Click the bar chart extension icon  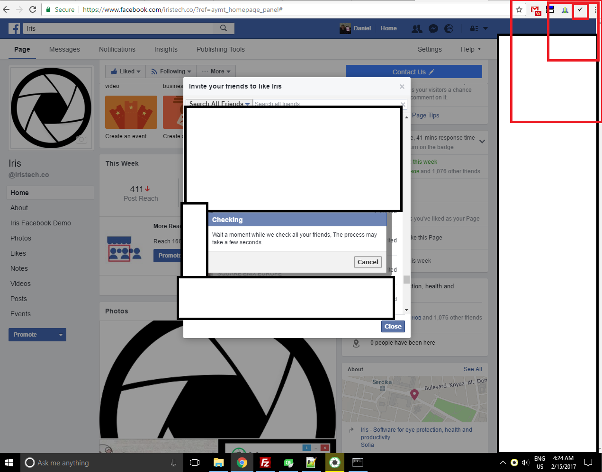565,9
